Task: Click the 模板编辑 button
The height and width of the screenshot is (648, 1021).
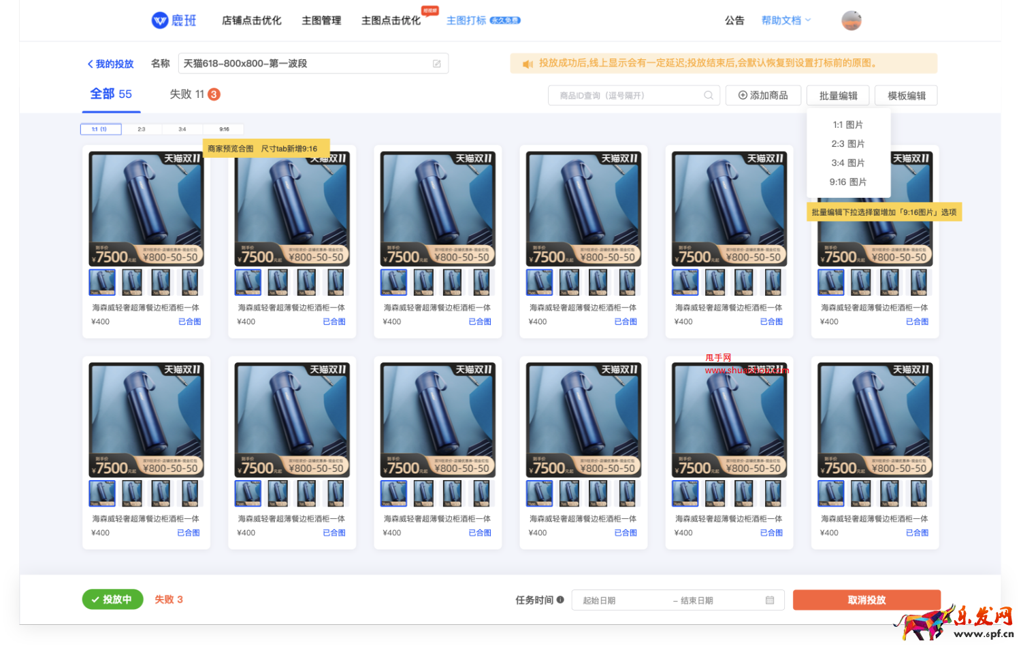Action: 906,96
